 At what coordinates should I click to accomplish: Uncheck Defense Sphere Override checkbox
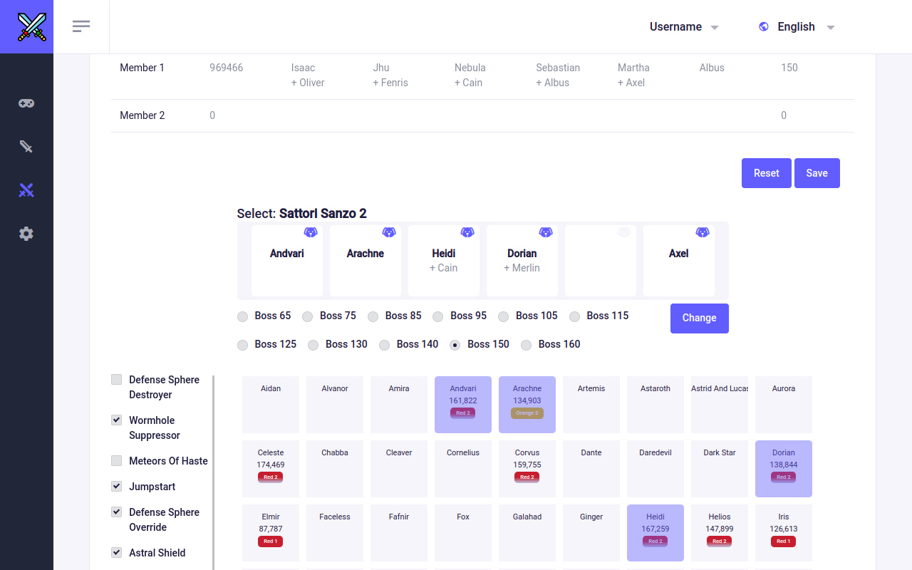[117, 512]
